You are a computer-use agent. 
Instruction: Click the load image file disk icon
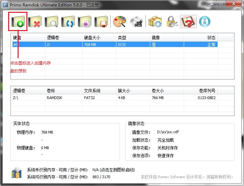(85, 21)
